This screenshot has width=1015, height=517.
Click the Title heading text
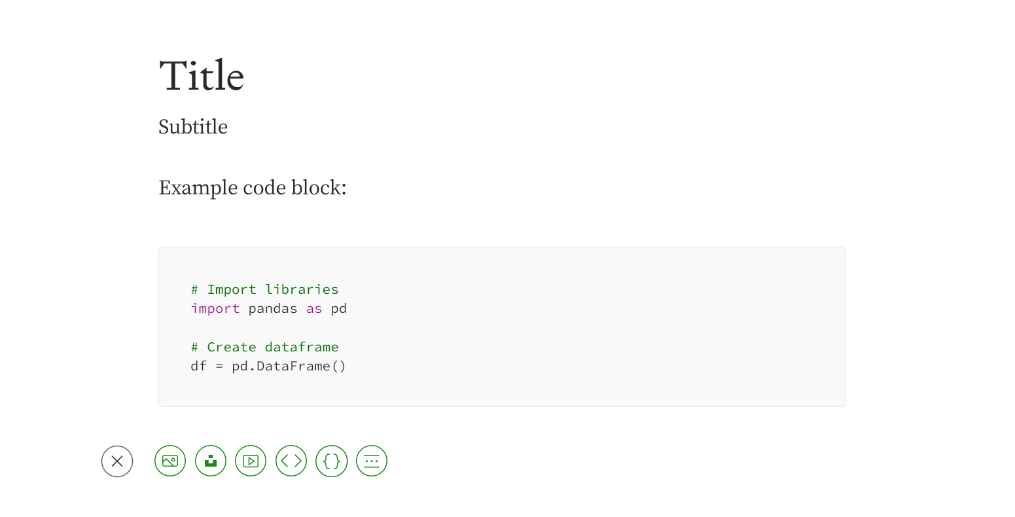click(x=202, y=76)
